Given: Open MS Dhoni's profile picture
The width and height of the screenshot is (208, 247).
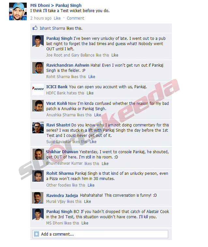Looking at the screenshot, I should coord(18,11).
